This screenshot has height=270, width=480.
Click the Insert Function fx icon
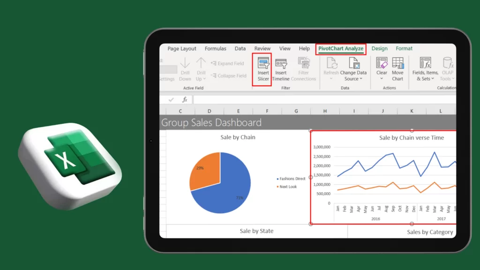click(184, 99)
